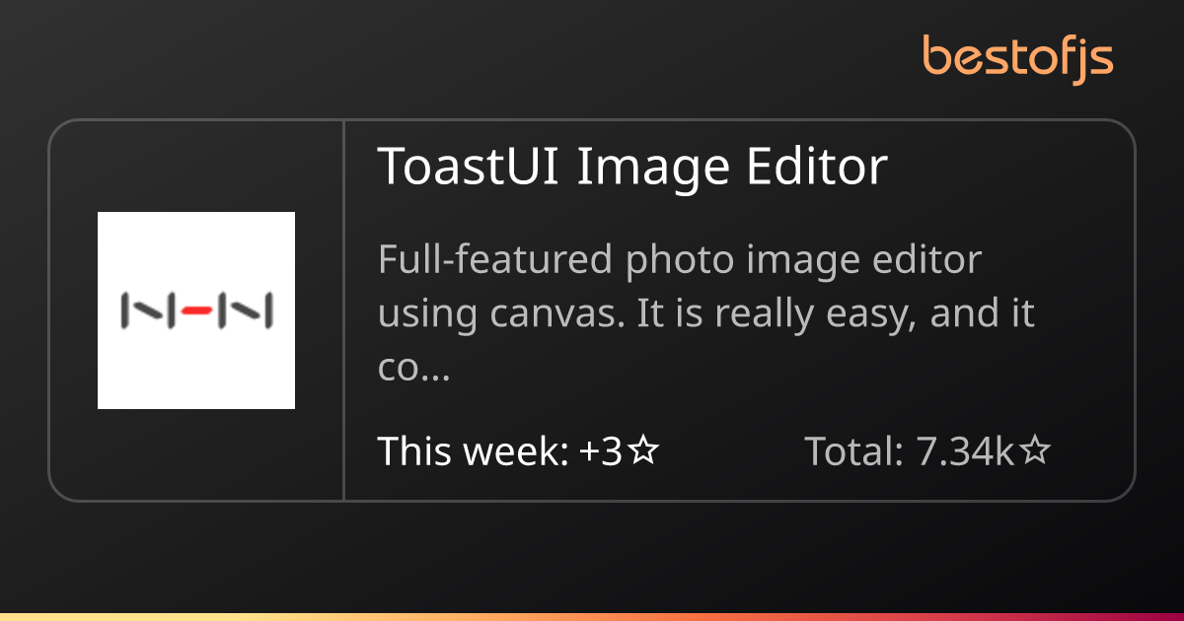Screen dimensions: 1184x621
Task: Click the 'Total:' label
Action: tap(854, 451)
